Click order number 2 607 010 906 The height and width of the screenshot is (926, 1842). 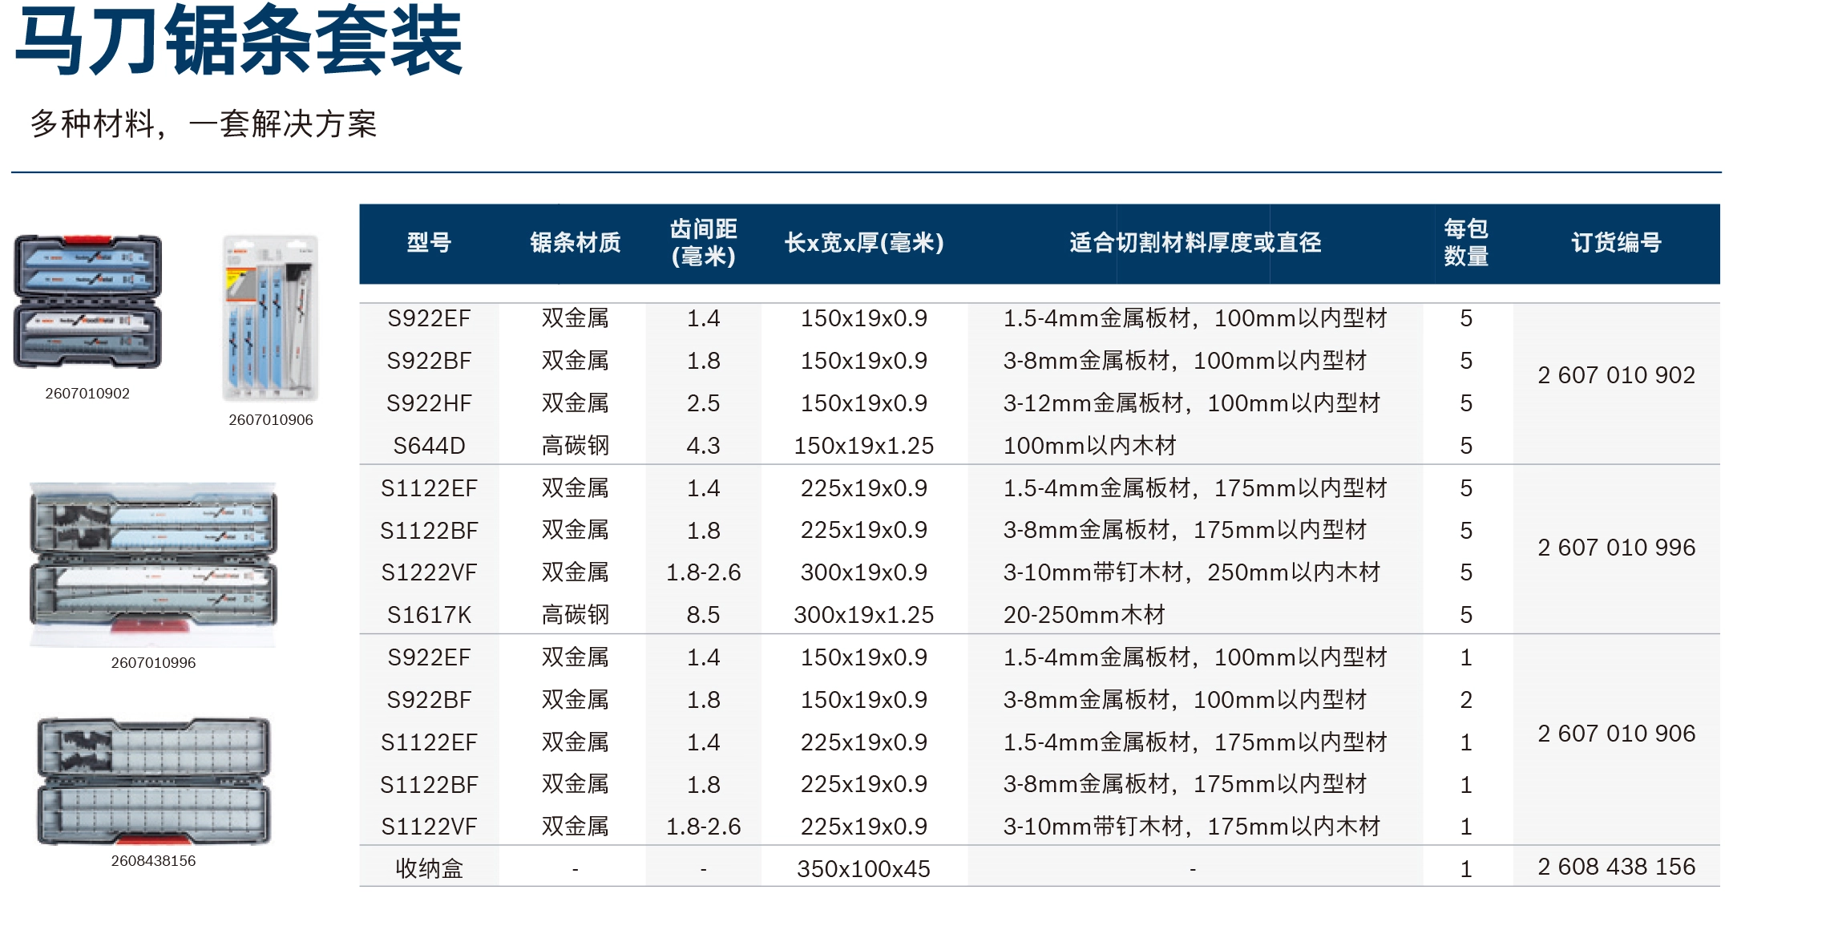pyautogui.click(x=1616, y=734)
